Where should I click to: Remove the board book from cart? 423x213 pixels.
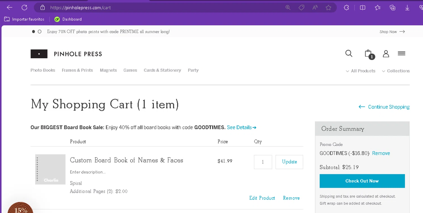click(x=291, y=198)
